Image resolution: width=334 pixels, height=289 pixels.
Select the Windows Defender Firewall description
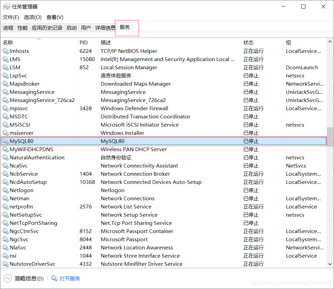(x=134, y=109)
